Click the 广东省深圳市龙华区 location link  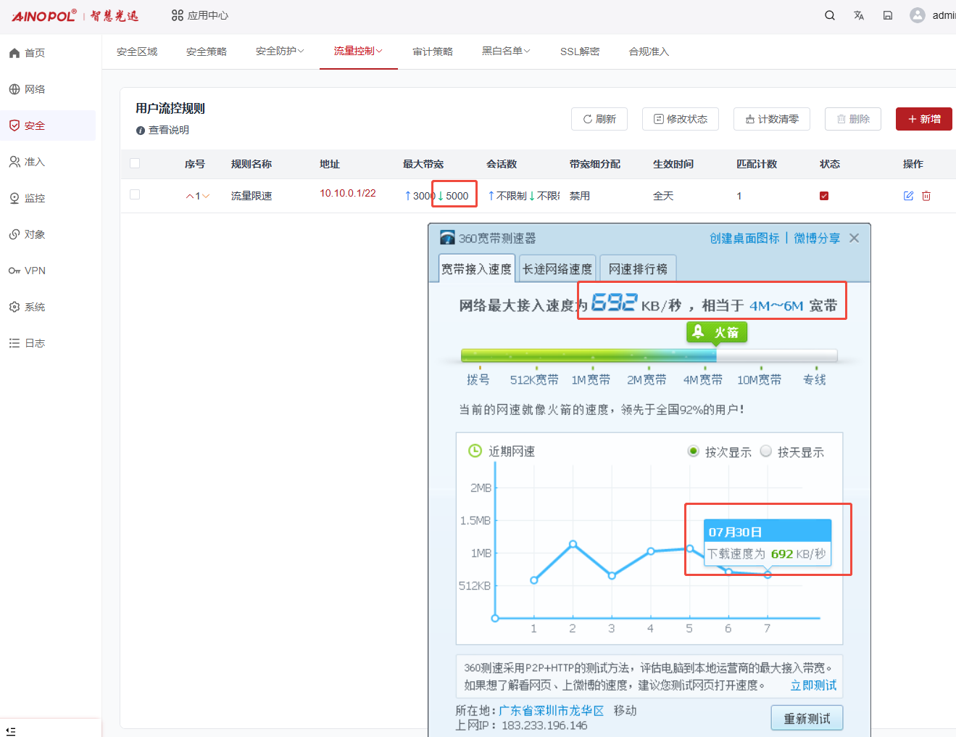click(x=551, y=710)
